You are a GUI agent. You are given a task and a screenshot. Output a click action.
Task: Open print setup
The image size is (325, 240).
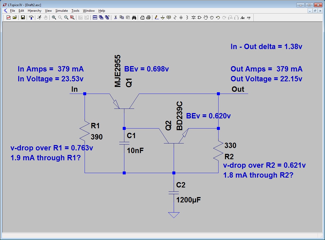[x=142, y=18]
